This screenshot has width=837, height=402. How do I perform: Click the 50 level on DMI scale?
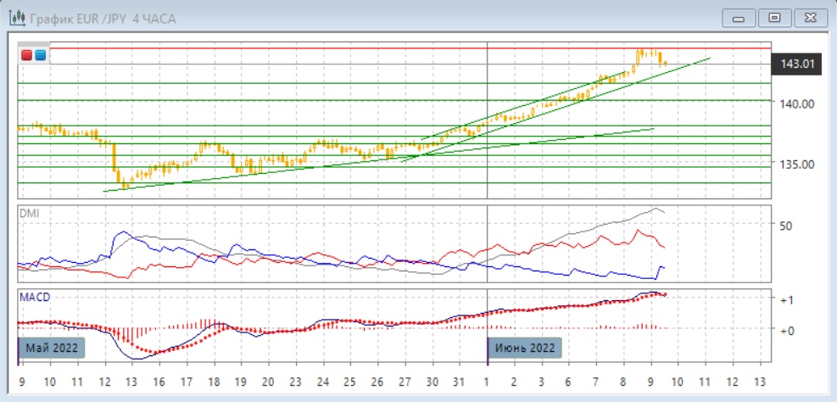point(785,226)
